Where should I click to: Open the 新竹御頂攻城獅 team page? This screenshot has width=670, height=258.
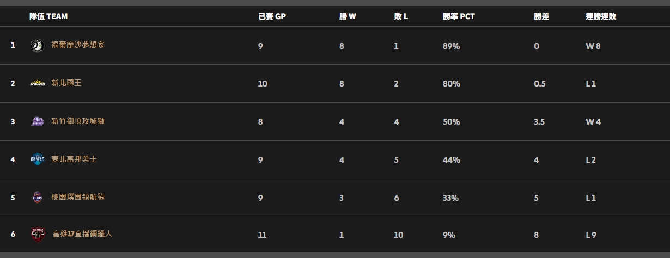pyautogui.click(x=78, y=121)
